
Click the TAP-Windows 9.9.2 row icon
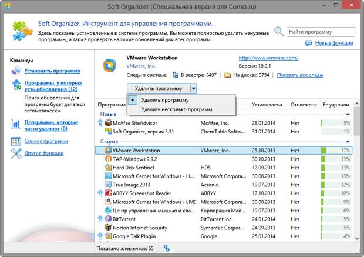108,159
